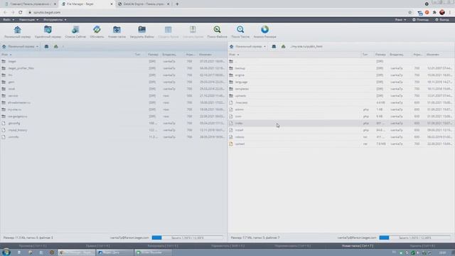Select the install php file row
The width and height of the screenshot is (455, 256).
pyautogui.click(x=341, y=130)
